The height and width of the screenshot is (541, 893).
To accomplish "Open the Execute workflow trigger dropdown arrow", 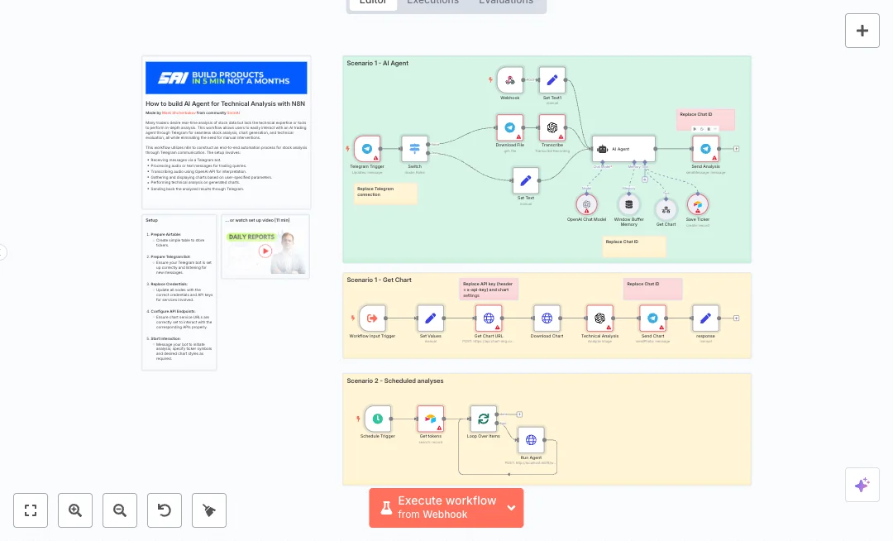I will coord(511,508).
